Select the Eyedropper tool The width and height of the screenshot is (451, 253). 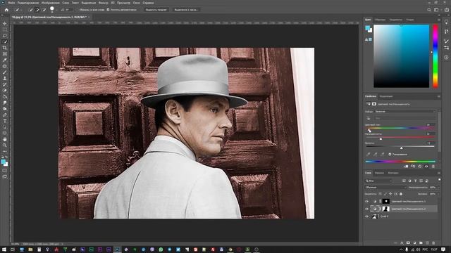pos(5,60)
